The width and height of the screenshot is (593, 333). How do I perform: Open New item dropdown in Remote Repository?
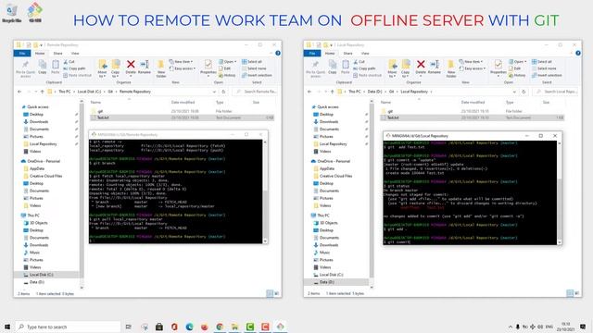coord(182,62)
